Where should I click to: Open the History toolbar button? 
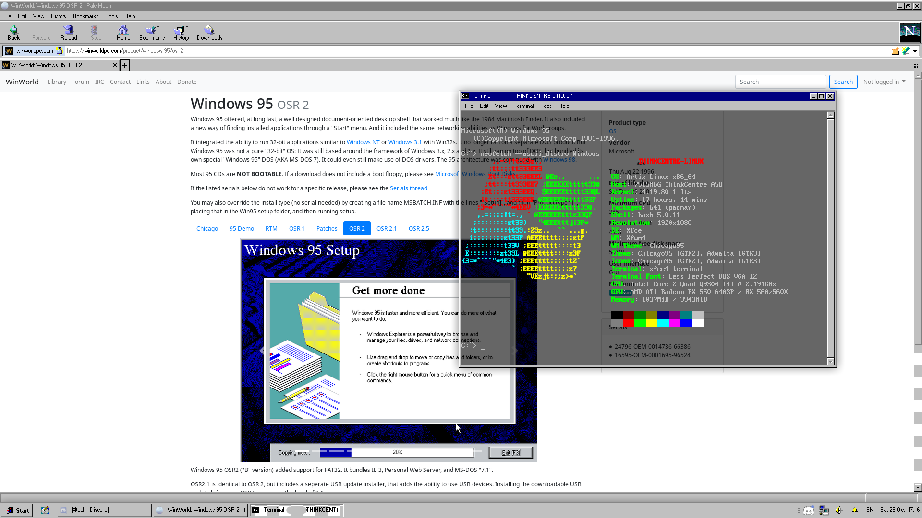(x=181, y=33)
